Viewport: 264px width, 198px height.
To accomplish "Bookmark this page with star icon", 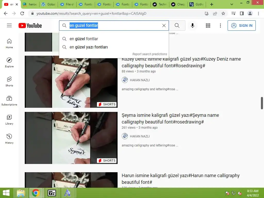I will point(223,13).
